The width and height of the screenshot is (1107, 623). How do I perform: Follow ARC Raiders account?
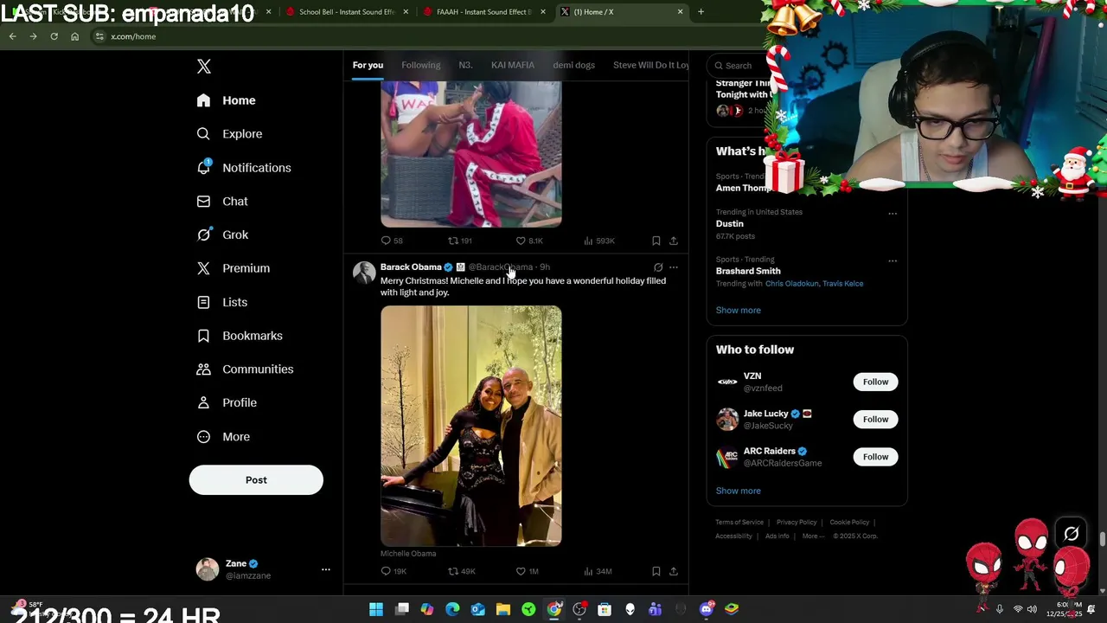875,457
